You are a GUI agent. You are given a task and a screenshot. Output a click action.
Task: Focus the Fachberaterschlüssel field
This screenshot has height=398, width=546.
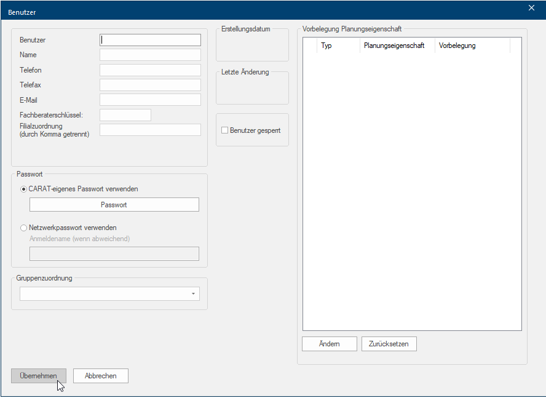pyautogui.click(x=125, y=115)
